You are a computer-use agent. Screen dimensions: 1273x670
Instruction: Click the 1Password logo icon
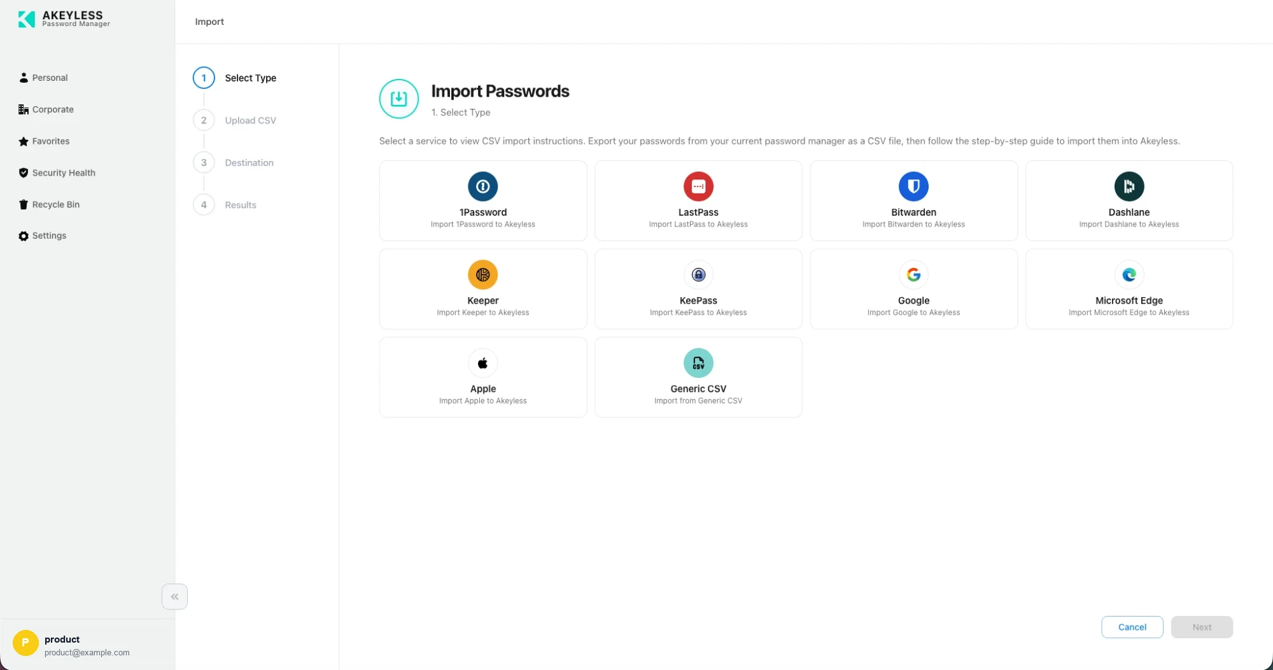click(x=482, y=186)
